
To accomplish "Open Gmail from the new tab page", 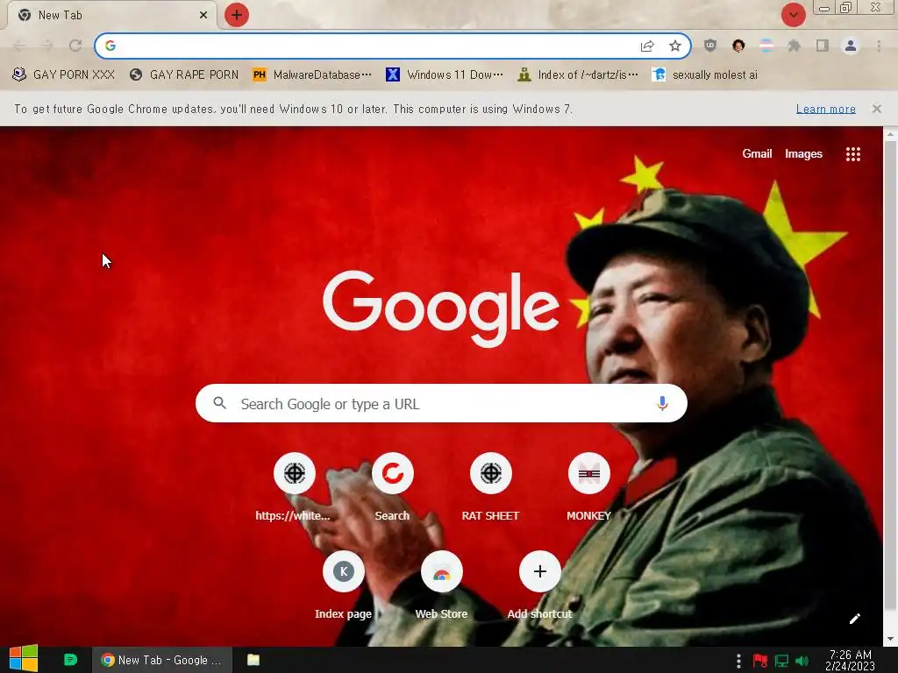I will (x=757, y=153).
